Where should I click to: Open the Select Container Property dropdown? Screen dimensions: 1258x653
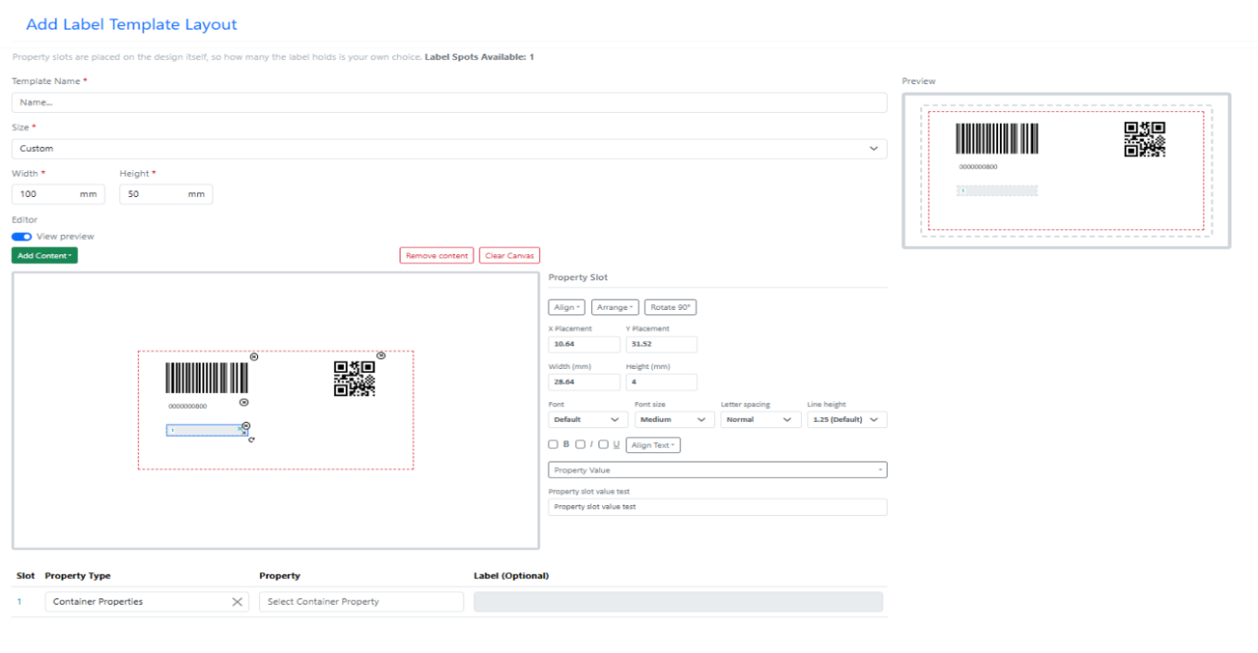tap(361, 602)
